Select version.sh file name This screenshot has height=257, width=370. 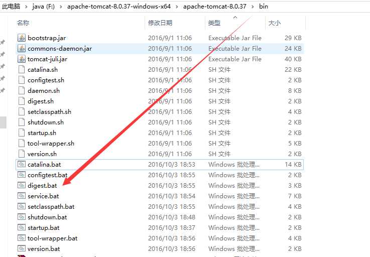(42, 154)
